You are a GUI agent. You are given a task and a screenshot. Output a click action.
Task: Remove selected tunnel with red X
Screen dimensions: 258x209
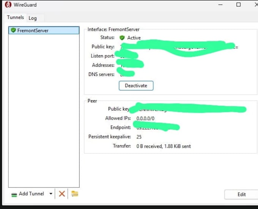62,194
